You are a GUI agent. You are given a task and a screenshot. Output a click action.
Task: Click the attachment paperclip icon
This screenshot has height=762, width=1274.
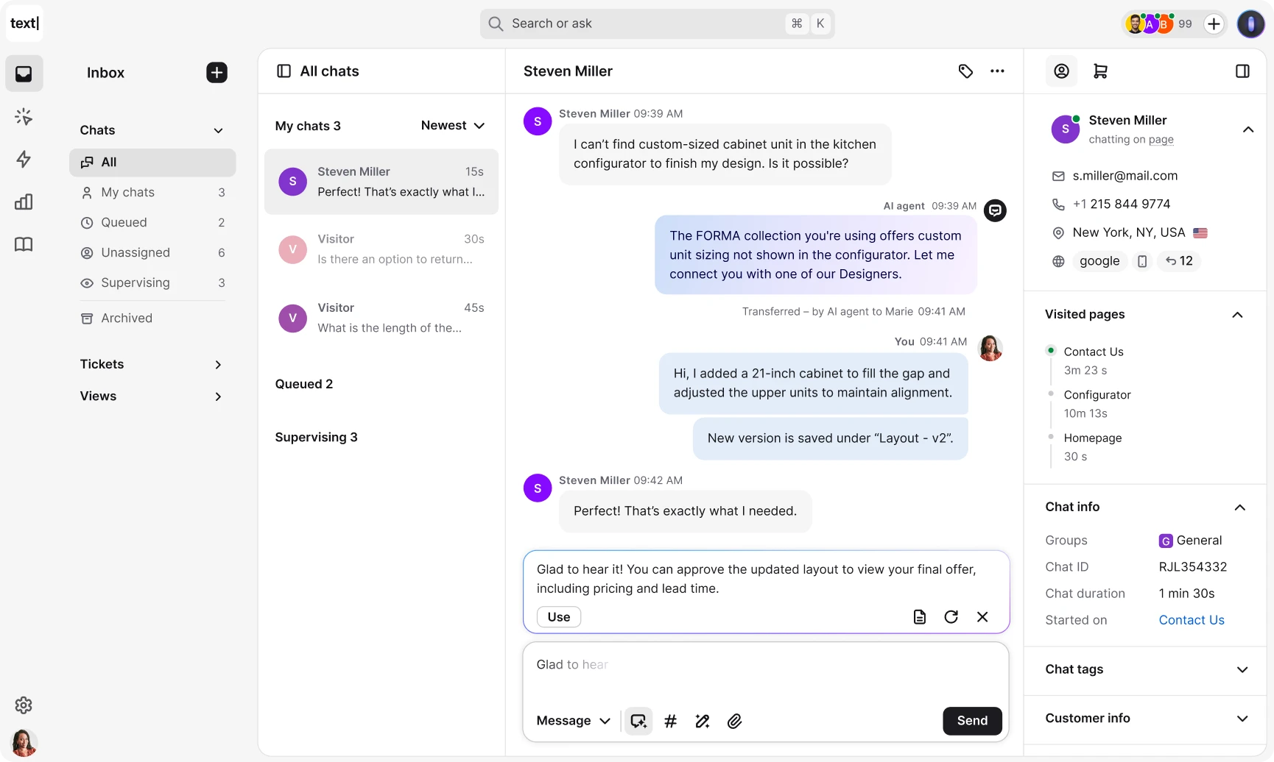[734, 721]
